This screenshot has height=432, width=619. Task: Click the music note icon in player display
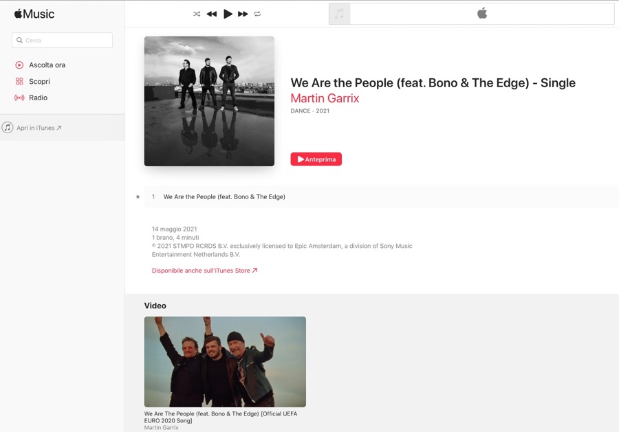(340, 14)
